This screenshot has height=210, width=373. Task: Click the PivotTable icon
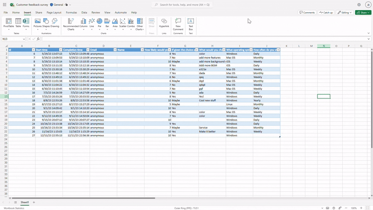click(8, 24)
